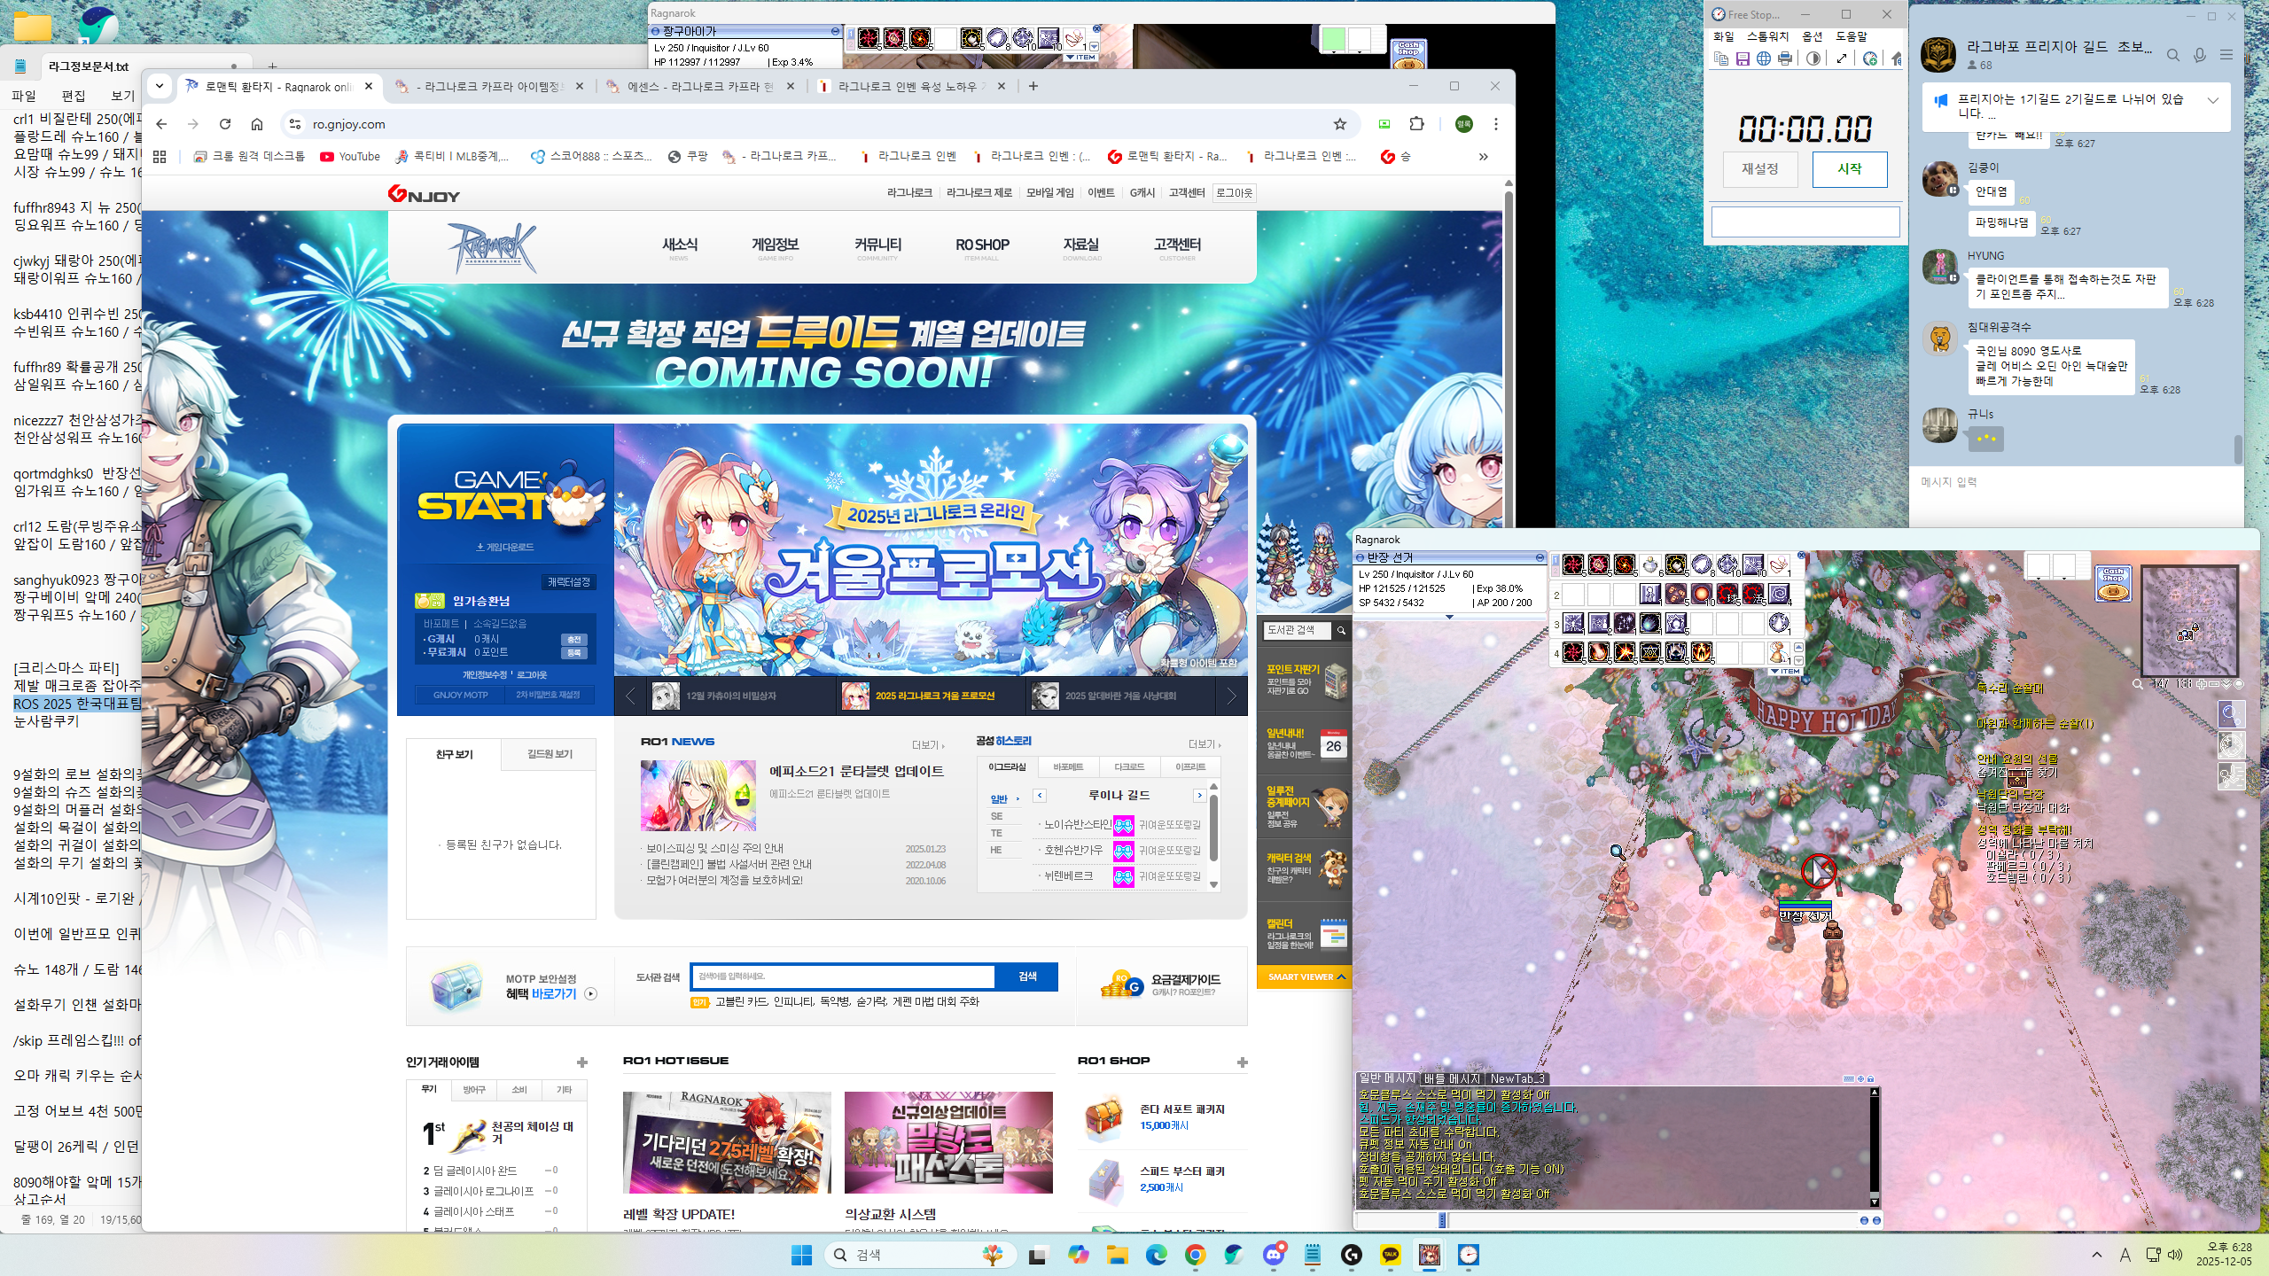
Task: Expand the pinned KakaoTalk notice chevron
Action: click(x=2213, y=100)
